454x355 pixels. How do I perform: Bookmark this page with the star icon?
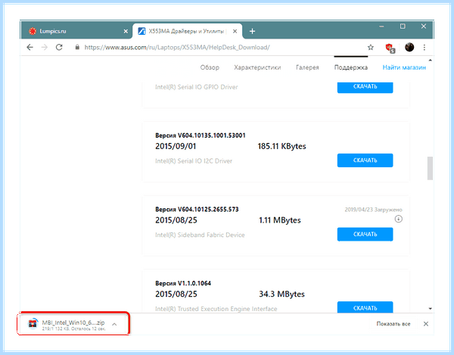click(371, 47)
